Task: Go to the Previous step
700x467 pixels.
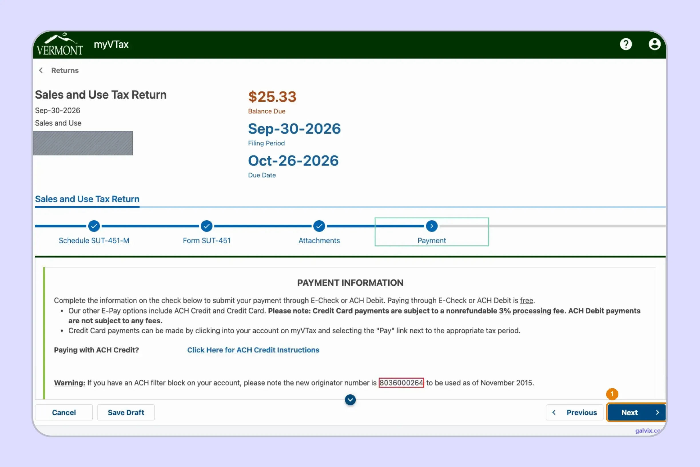Action: tap(574, 412)
